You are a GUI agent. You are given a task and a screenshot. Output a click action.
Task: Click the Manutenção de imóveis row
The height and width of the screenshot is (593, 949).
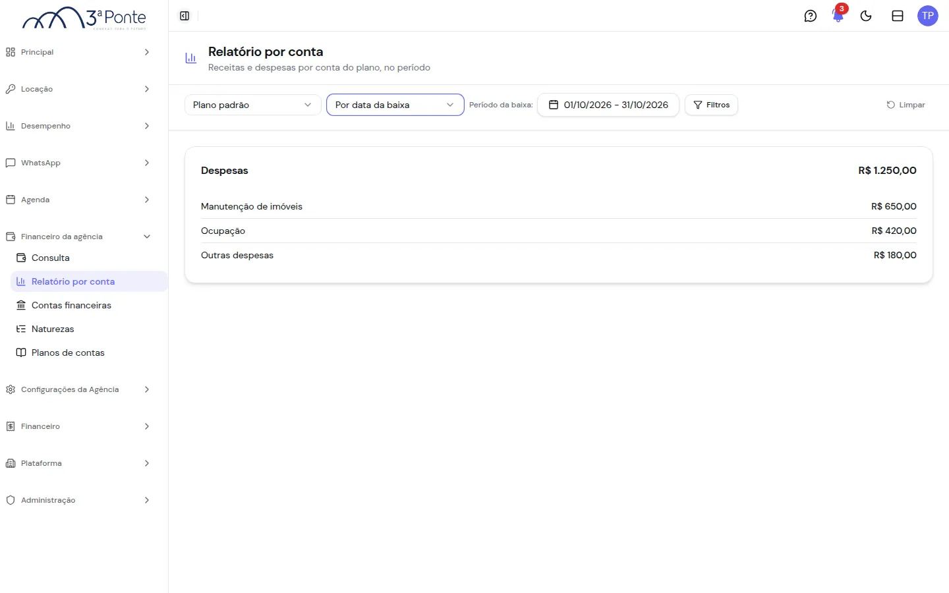coord(559,206)
